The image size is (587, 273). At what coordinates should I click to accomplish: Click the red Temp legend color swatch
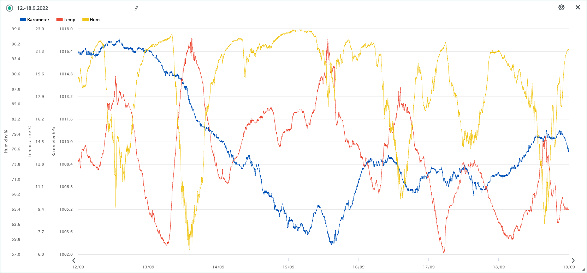59,20
